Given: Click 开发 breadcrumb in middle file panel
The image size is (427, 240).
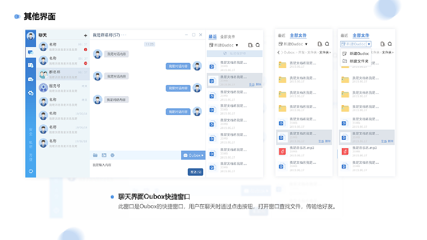Looking at the screenshot, I should pos(301,52).
